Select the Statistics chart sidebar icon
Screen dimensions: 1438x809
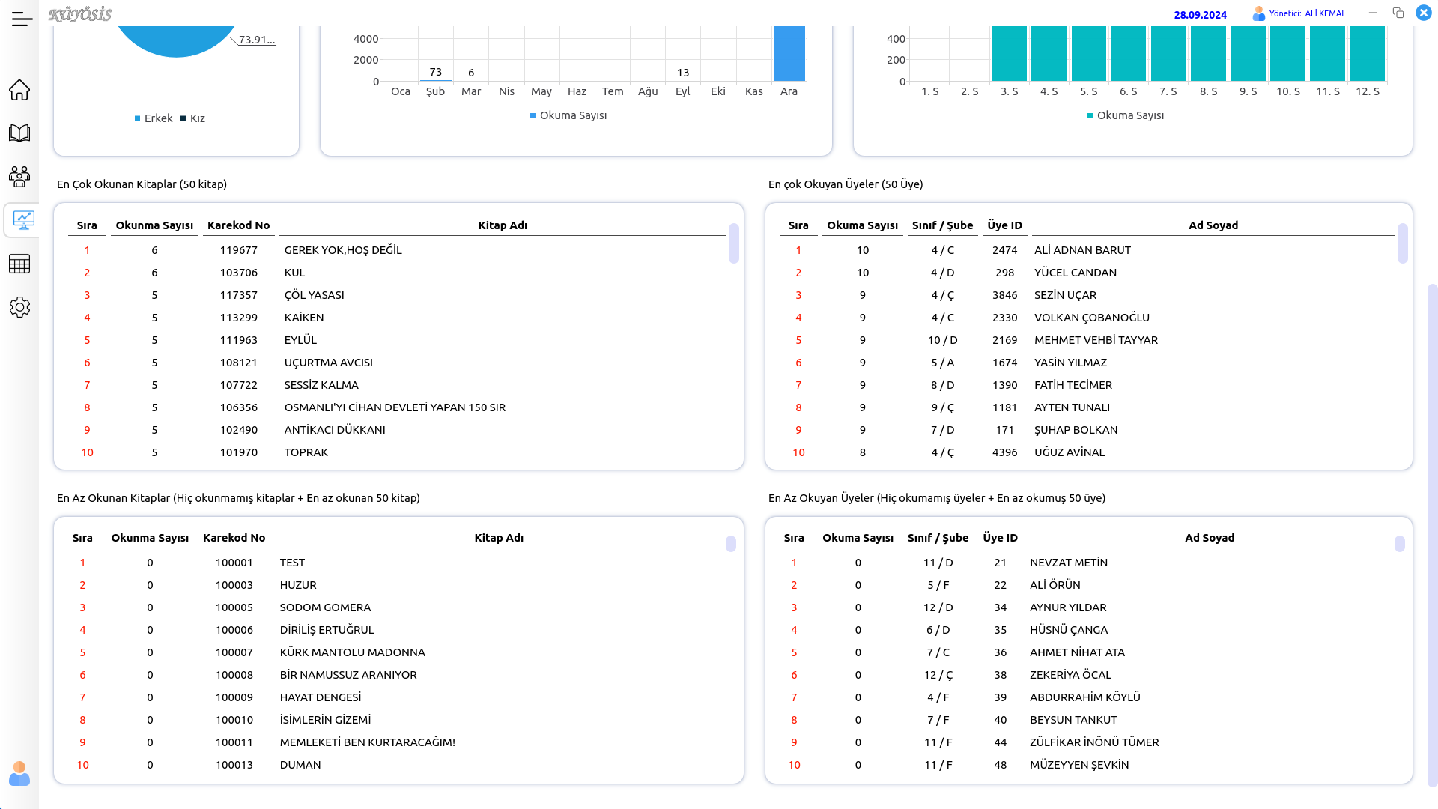22,220
